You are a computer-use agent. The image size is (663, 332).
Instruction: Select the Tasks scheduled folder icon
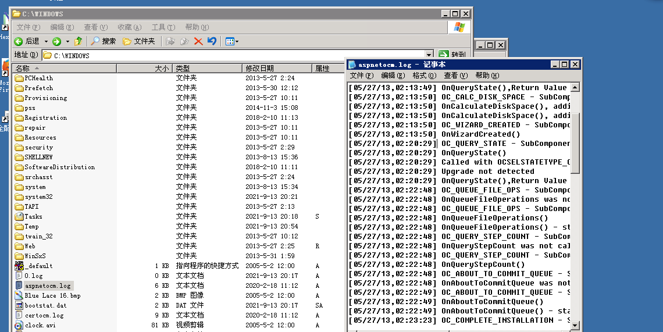[x=19, y=216]
